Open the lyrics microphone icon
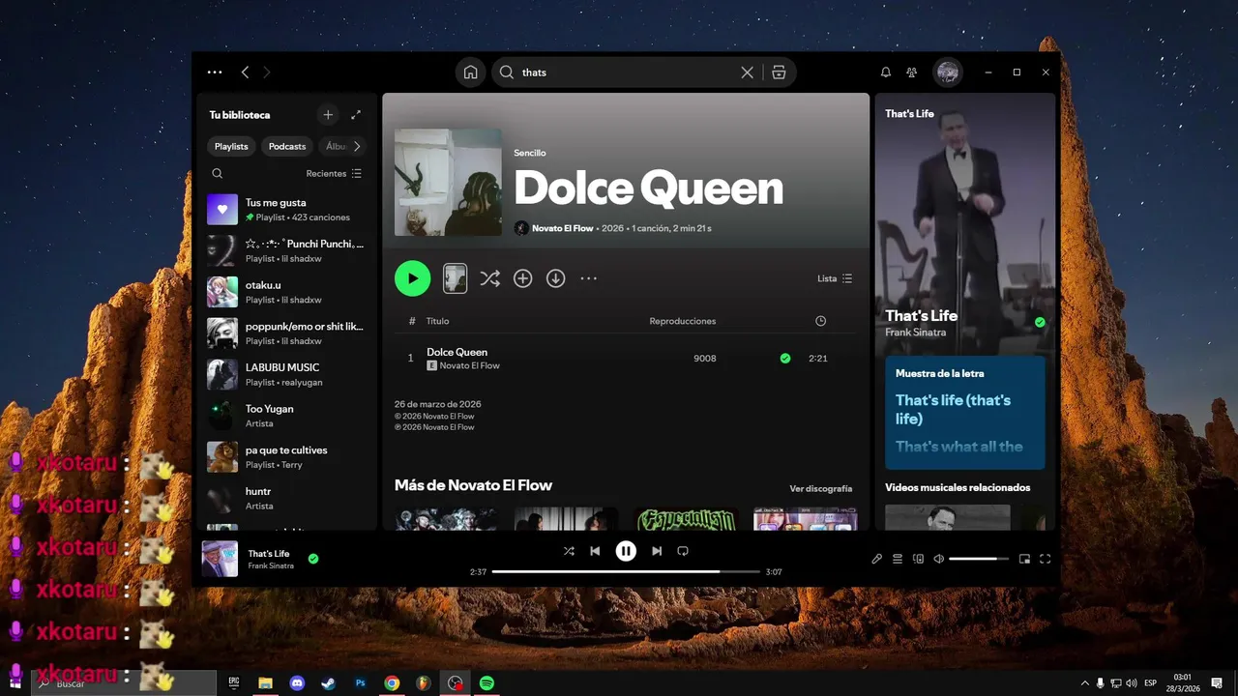This screenshot has width=1238, height=696. 877,559
